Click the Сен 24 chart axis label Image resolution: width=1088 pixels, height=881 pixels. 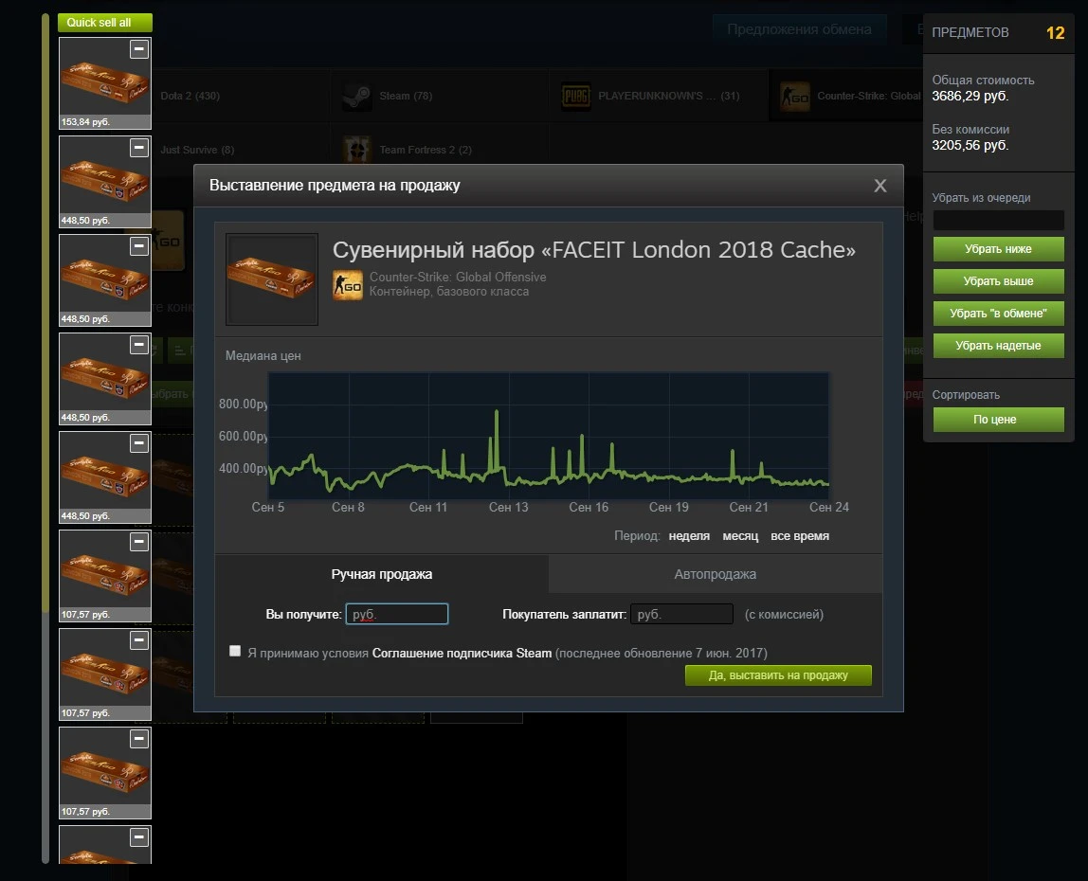point(829,507)
